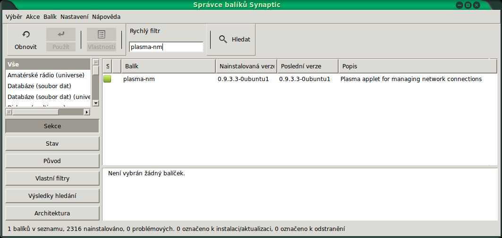The image size is (502, 238).
Task: Focus the Rychlý filtr text field
Action: (x=166, y=47)
